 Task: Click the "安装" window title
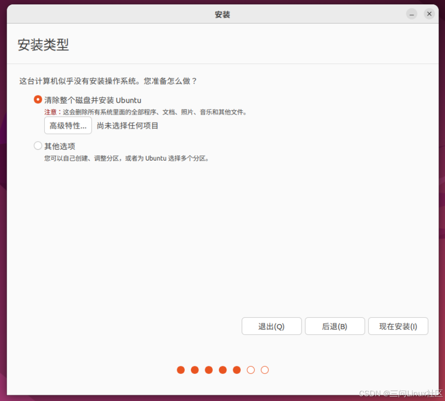[x=222, y=14]
